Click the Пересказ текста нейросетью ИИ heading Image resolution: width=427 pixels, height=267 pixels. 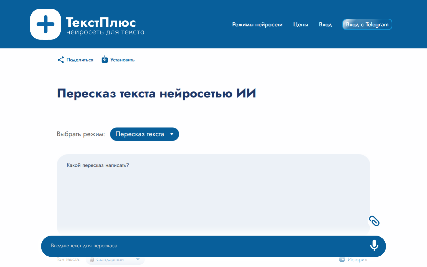coord(156,94)
